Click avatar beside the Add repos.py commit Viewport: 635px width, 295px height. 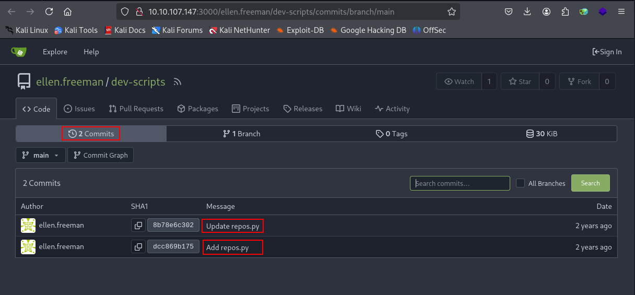[28, 246]
